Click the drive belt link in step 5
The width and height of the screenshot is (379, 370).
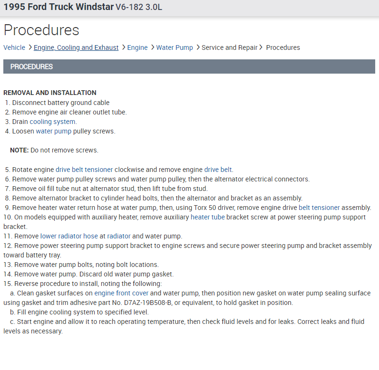[218, 170]
